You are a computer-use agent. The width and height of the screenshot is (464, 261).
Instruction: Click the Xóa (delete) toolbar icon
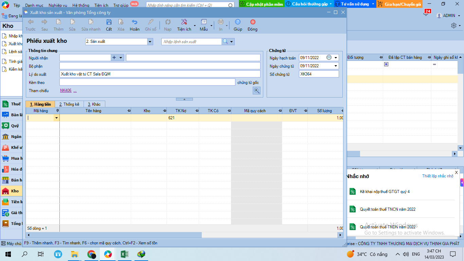121,22
